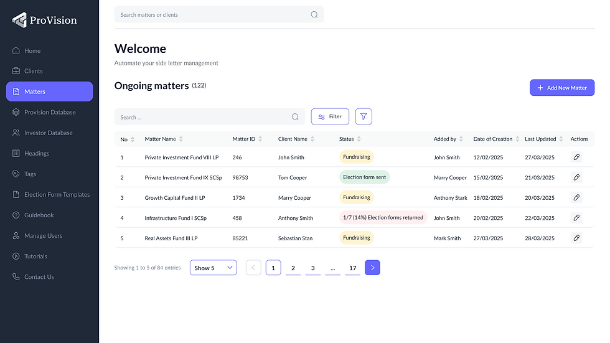610x343 pixels.
Task: Click the Home house icon
Action: click(16, 50)
